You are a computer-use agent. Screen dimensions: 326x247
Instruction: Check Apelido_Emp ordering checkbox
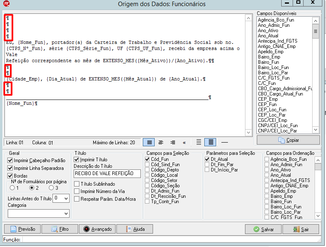[267, 191]
